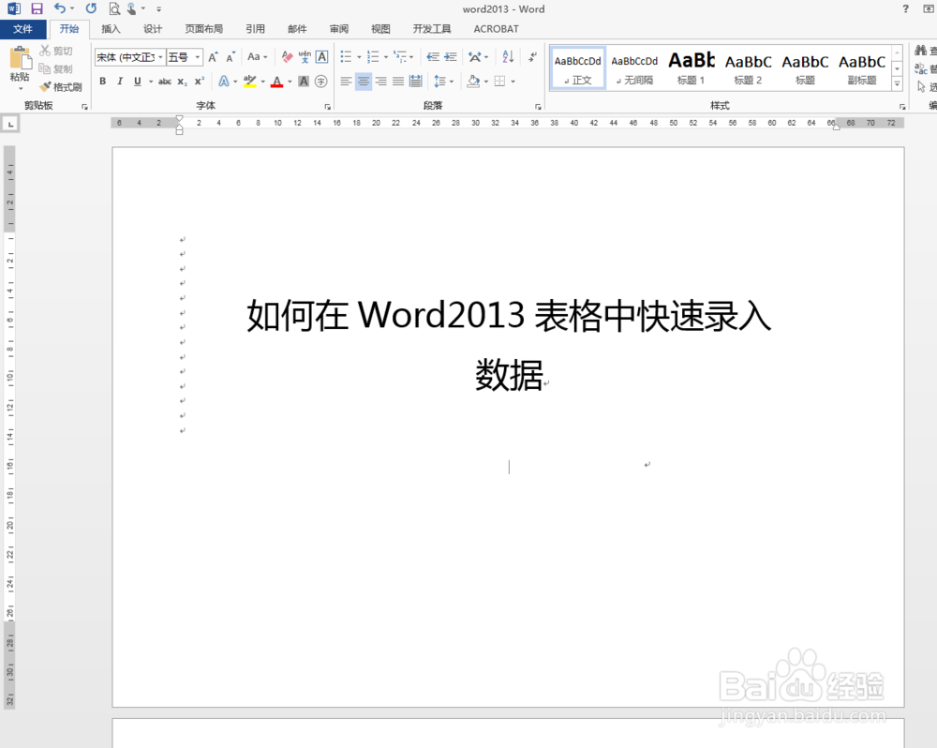Apply the 无间隔 style

click(x=634, y=68)
